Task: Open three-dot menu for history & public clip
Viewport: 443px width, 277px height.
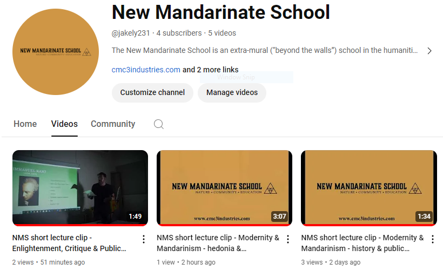Action: pyautogui.click(x=433, y=239)
